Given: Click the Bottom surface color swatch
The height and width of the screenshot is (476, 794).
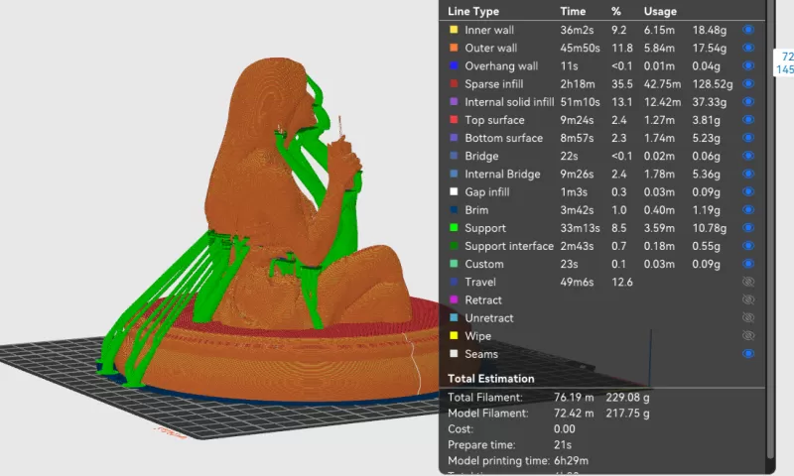Looking at the screenshot, I should tap(454, 138).
